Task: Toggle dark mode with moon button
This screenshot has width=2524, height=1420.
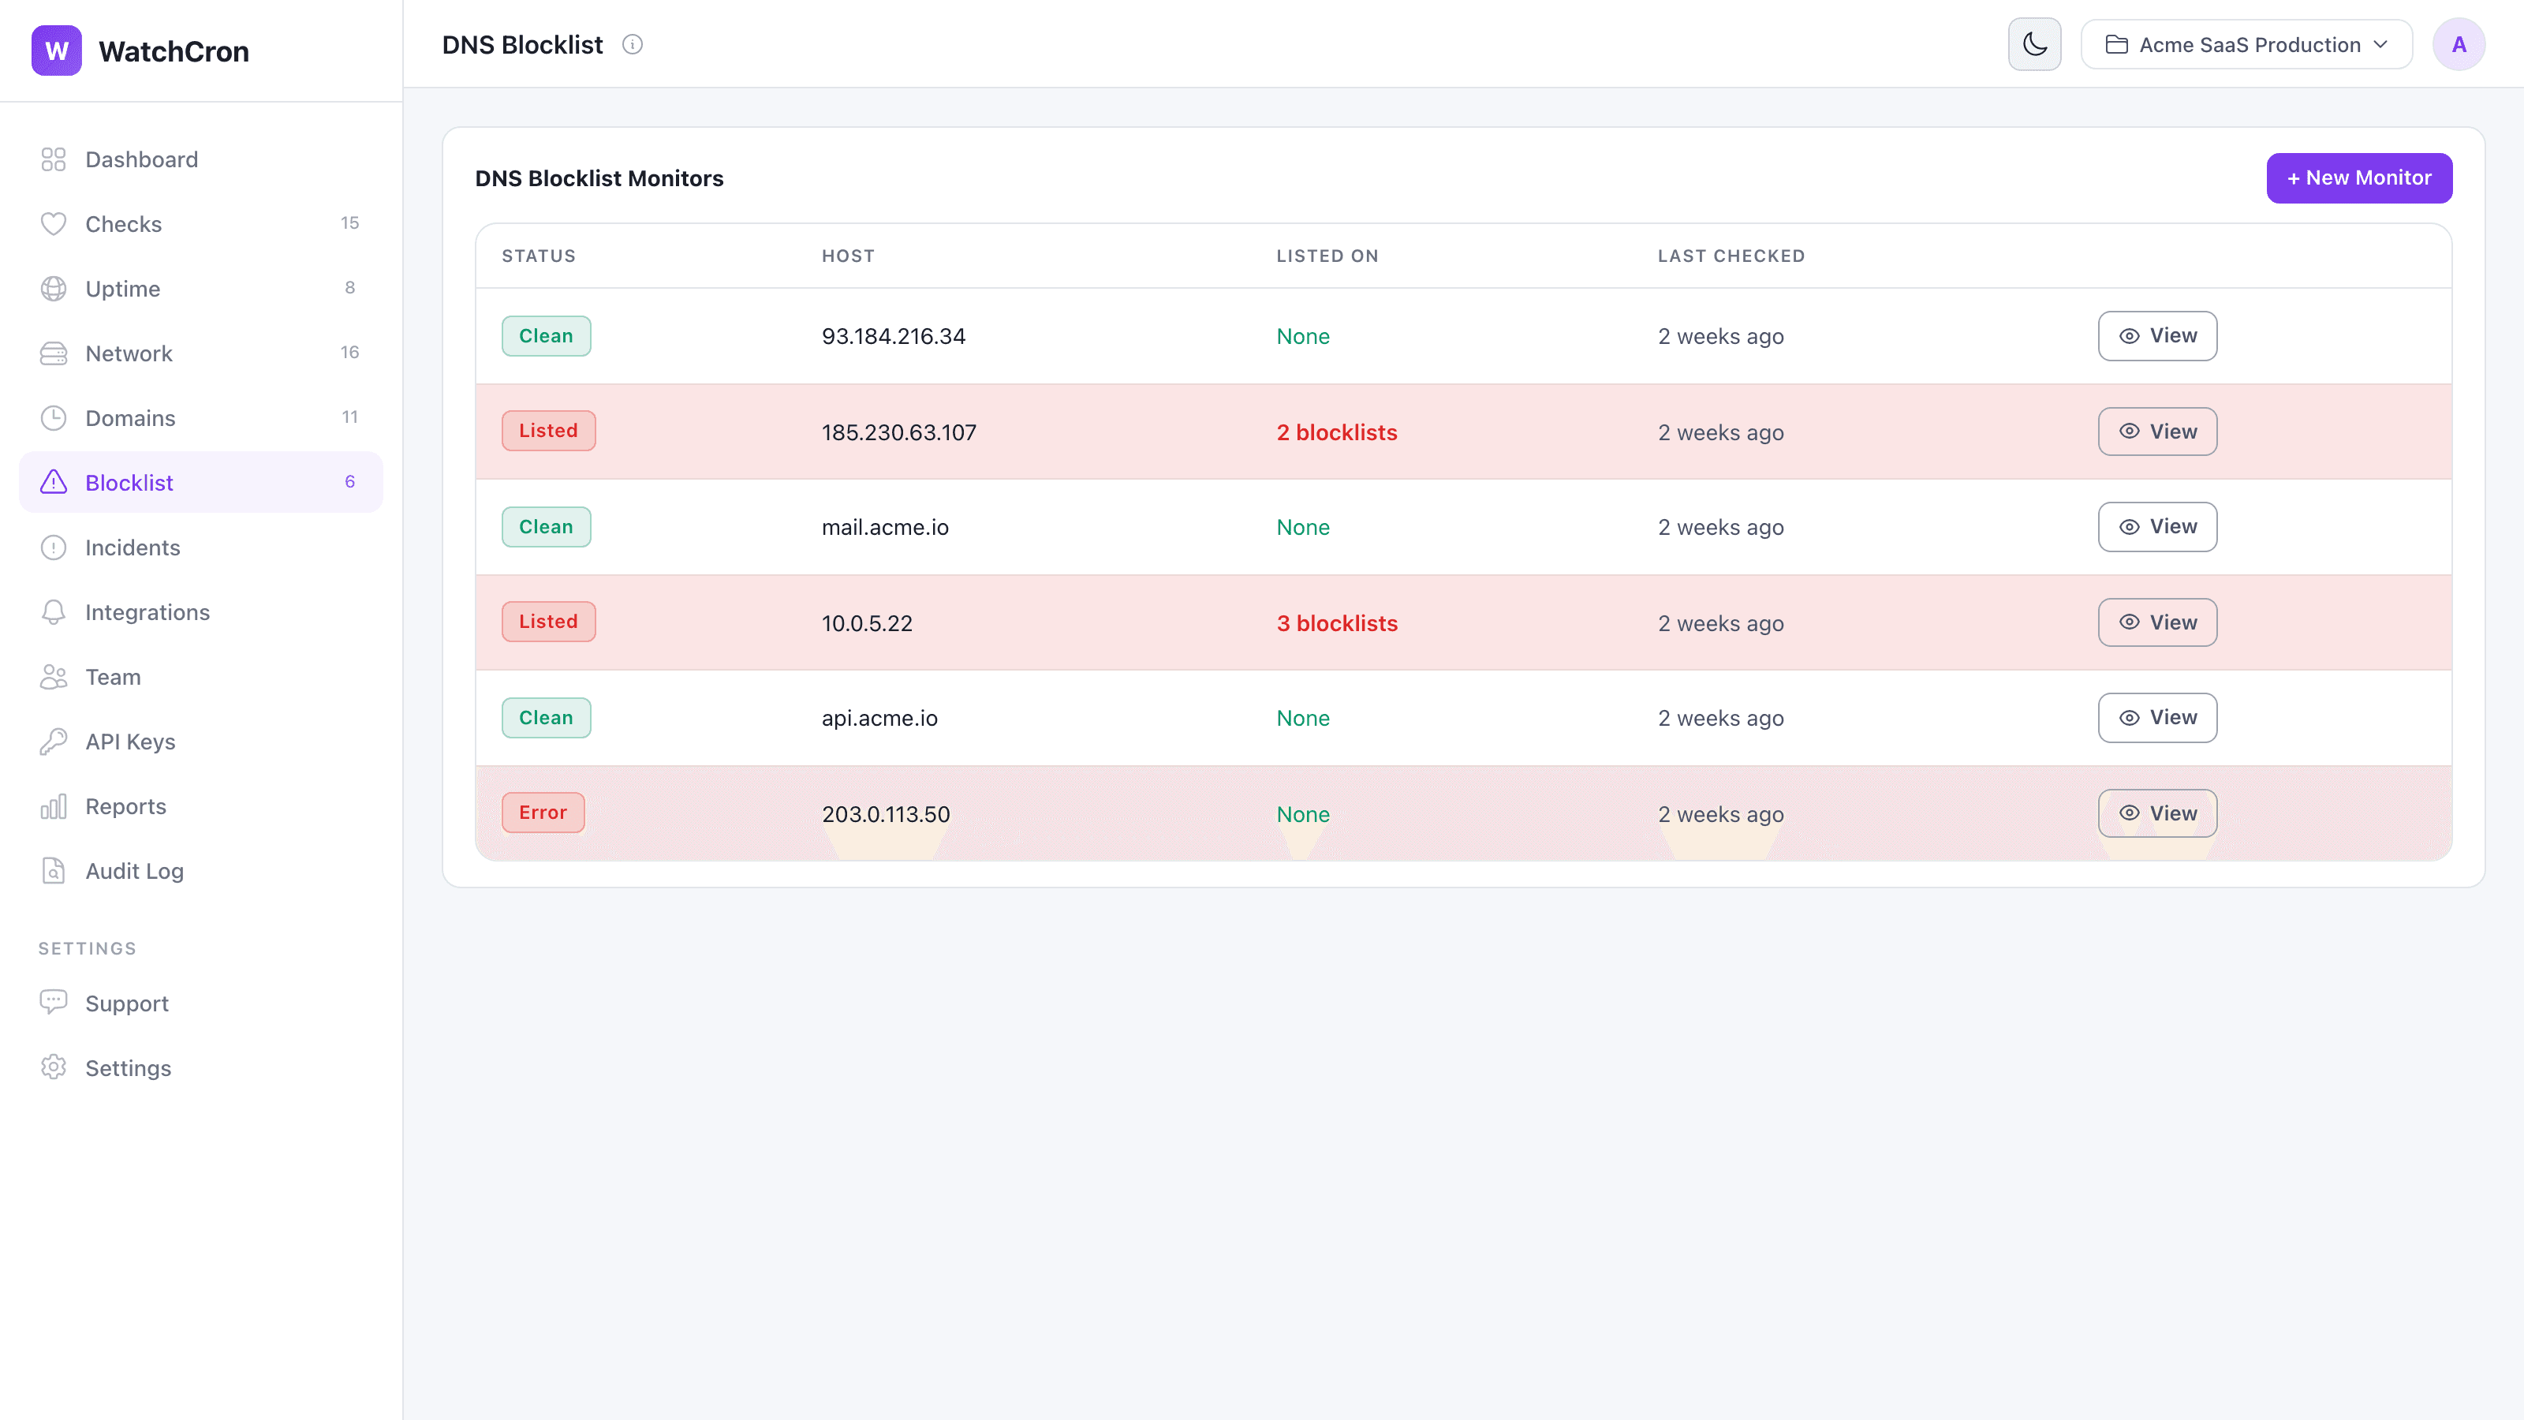Action: [x=2034, y=44]
